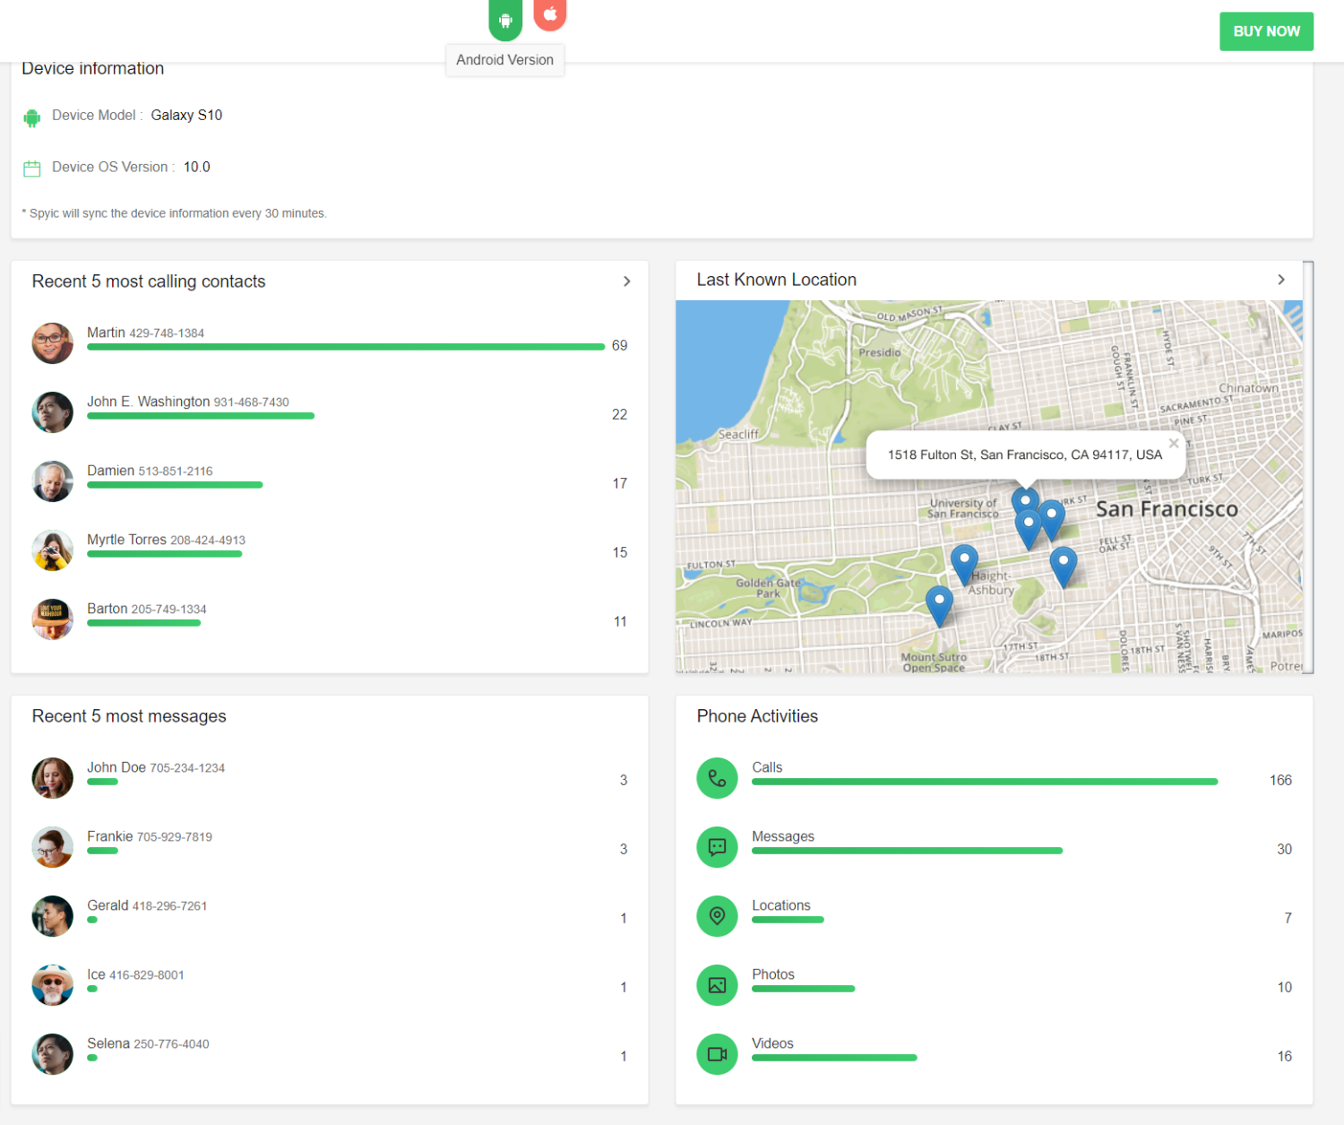Open the Messages chat bubble icon

coord(717,847)
